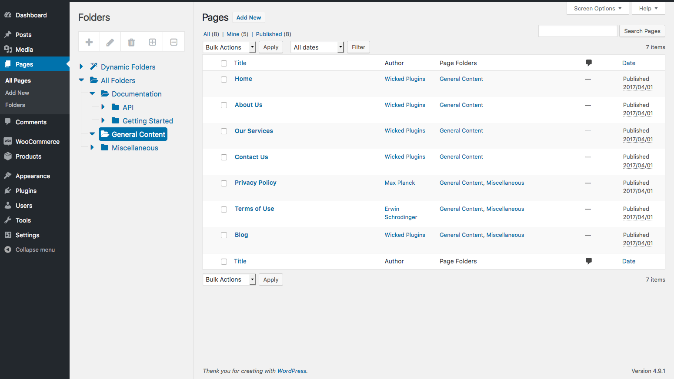This screenshot has height=379, width=674.
Task: Open the top Bulk Actions dropdown
Action: pyautogui.click(x=229, y=47)
